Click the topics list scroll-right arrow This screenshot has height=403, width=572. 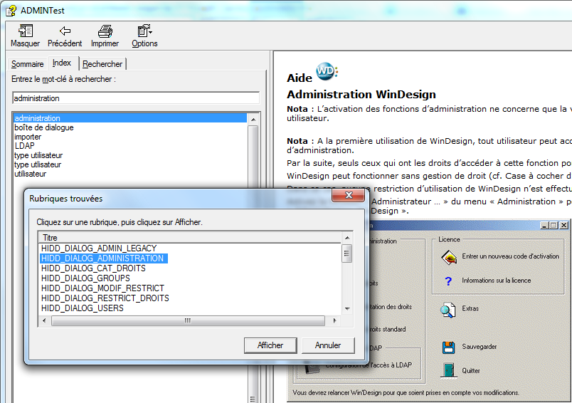(335, 321)
